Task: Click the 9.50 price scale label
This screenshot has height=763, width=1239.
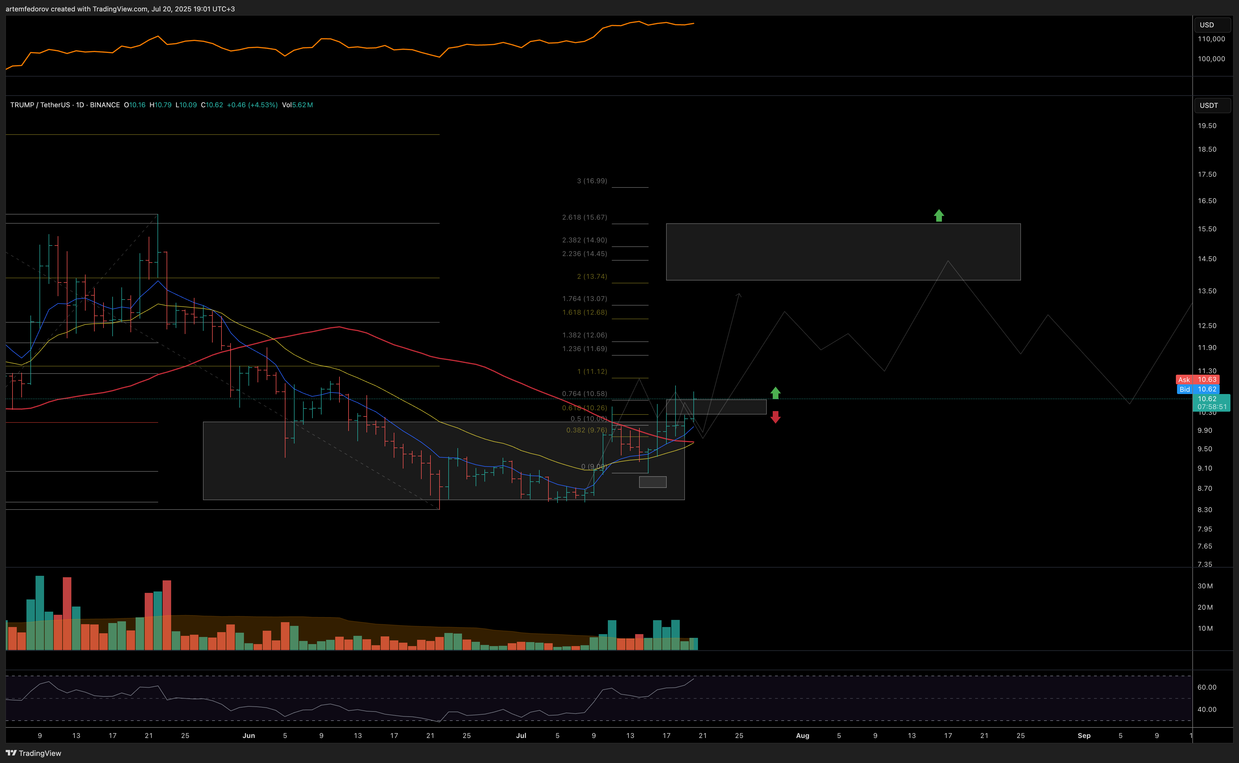Action: point(1205,449)
